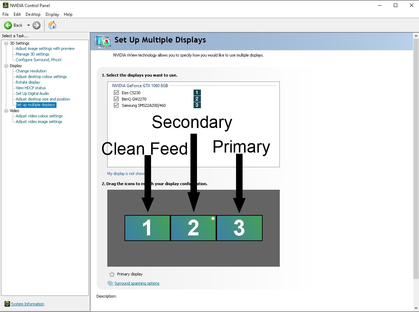Click the Primary display star icon legend

click(x=112, y=274)
